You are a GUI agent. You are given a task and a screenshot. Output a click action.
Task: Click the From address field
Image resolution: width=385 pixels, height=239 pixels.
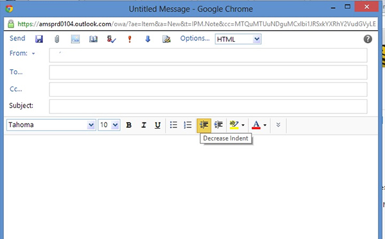coord(208,55)
